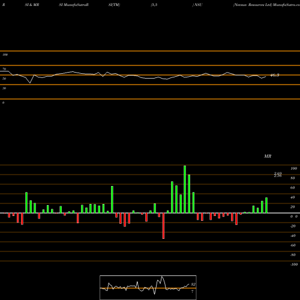This screenshot has width=300, height=300.
Task: Click the MunafaSutra.com company title text
Action: tap(266, 5)
